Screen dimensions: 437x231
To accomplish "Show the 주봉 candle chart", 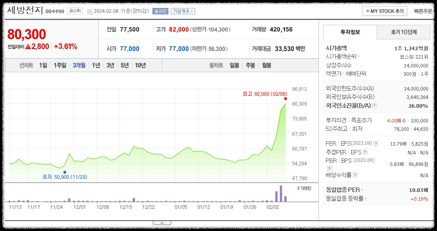I will tap(250, 65).
